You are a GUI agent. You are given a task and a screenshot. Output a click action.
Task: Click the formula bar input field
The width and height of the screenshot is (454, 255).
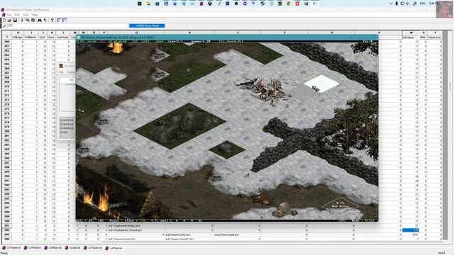pos(68,25)
